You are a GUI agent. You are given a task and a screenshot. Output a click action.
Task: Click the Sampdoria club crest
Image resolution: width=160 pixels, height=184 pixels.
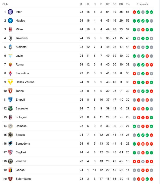click(10, 144)
